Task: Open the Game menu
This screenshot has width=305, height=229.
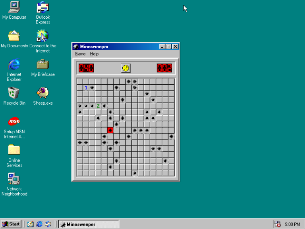Action: coord(80,54)
